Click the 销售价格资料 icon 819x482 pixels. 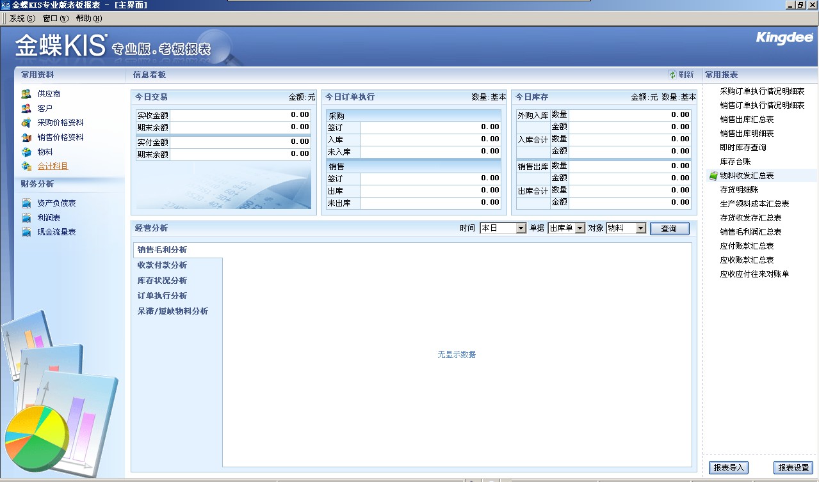click(x=26, y=137)
